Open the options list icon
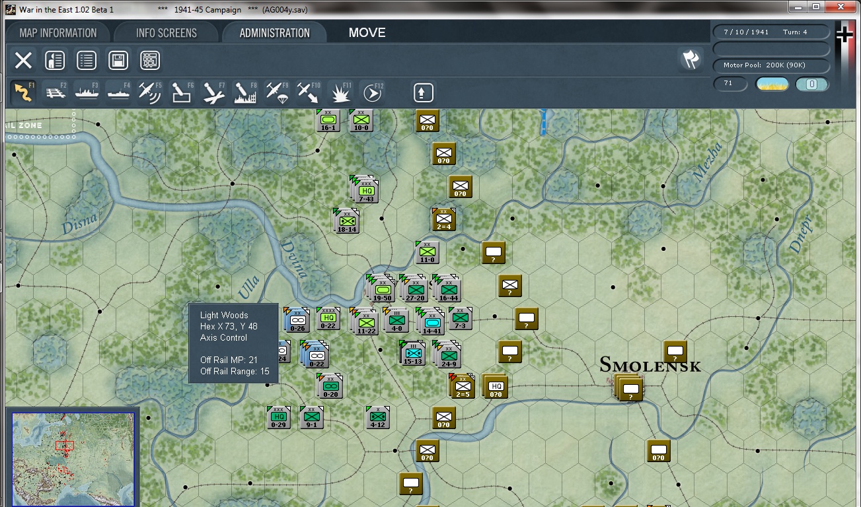The width and height of the screenshot is (861, 507). click(87, 61)
